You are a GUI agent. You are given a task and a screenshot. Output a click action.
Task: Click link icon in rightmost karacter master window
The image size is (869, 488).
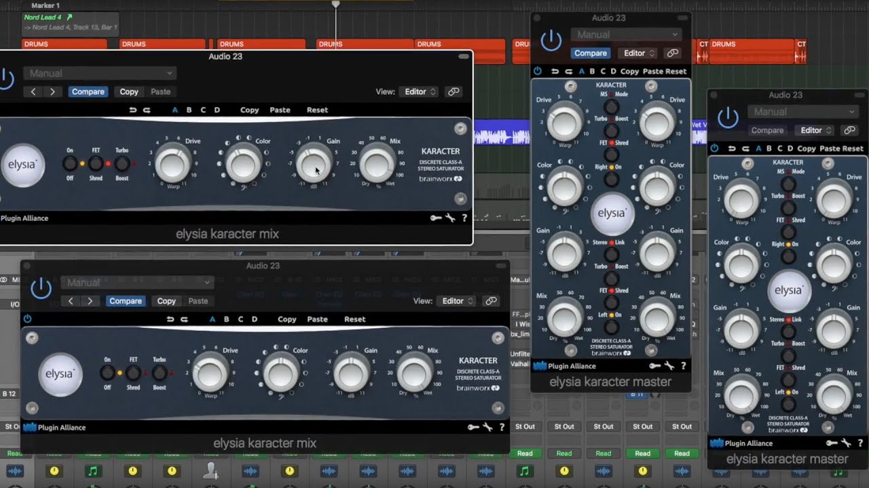coord(849,130)
